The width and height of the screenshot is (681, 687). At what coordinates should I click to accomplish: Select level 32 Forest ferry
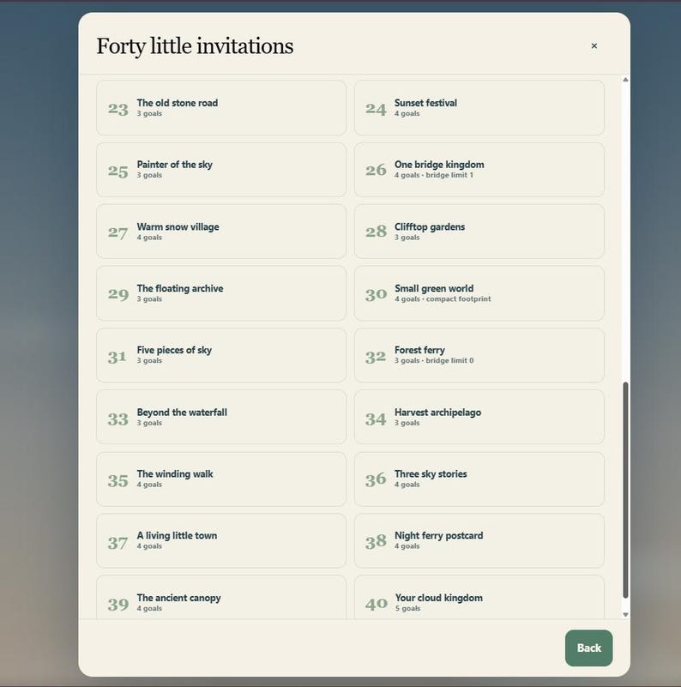(479, 355)
